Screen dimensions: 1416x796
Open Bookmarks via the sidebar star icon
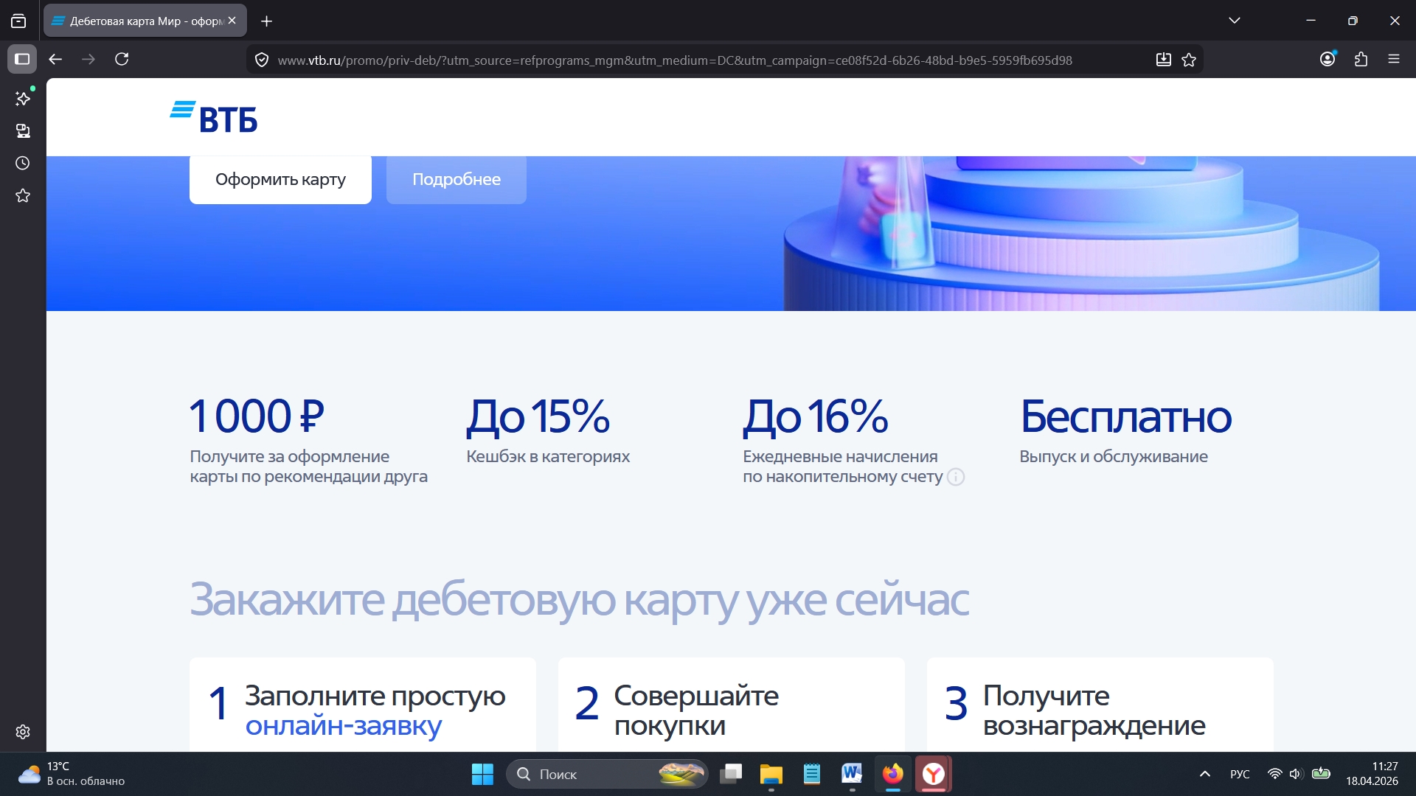(23, 195)
